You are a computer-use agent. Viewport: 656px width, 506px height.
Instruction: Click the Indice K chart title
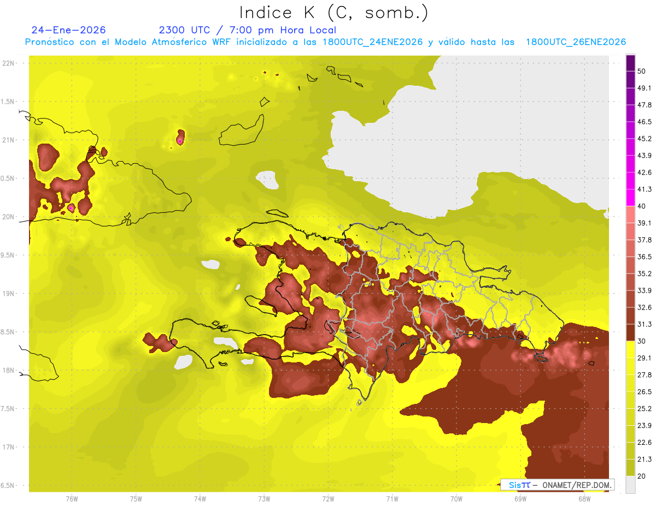(335, 13)
